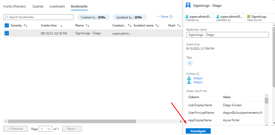Screen dimensions: 275x135
Task: Uncheck the SigninLogs - Diego row checkbox
Action: [x=7, y=33]
